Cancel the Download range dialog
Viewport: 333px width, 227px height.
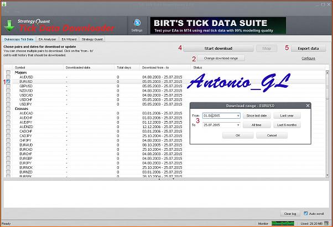pyautogui.click(x=272, y=135)
